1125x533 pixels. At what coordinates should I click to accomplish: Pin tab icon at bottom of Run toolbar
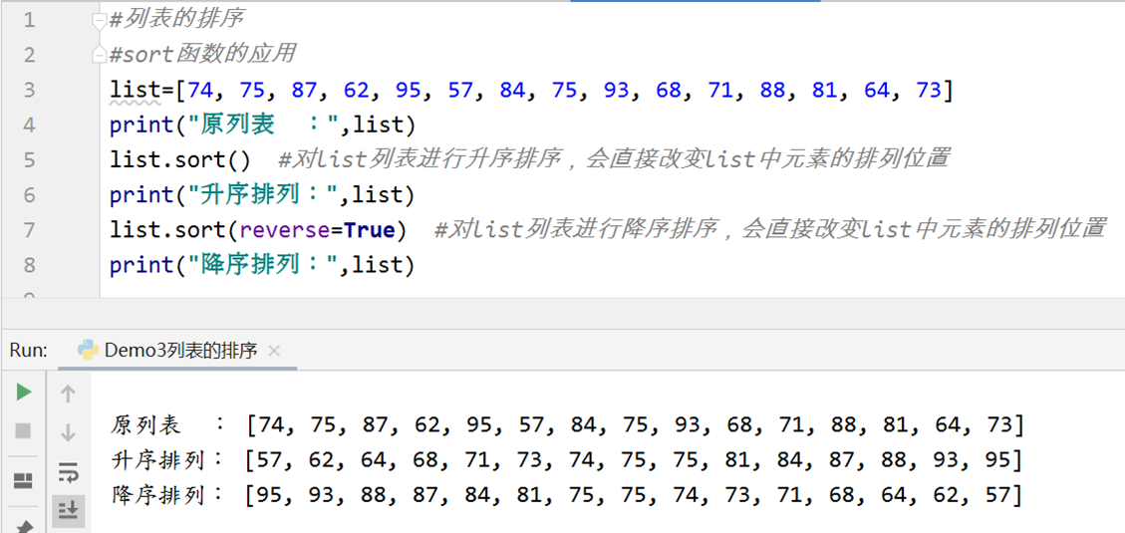pyautogui.click(x=23, y=527)
